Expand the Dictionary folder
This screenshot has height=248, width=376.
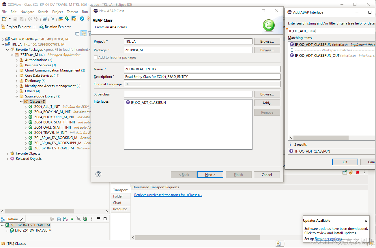coord(17,81)
